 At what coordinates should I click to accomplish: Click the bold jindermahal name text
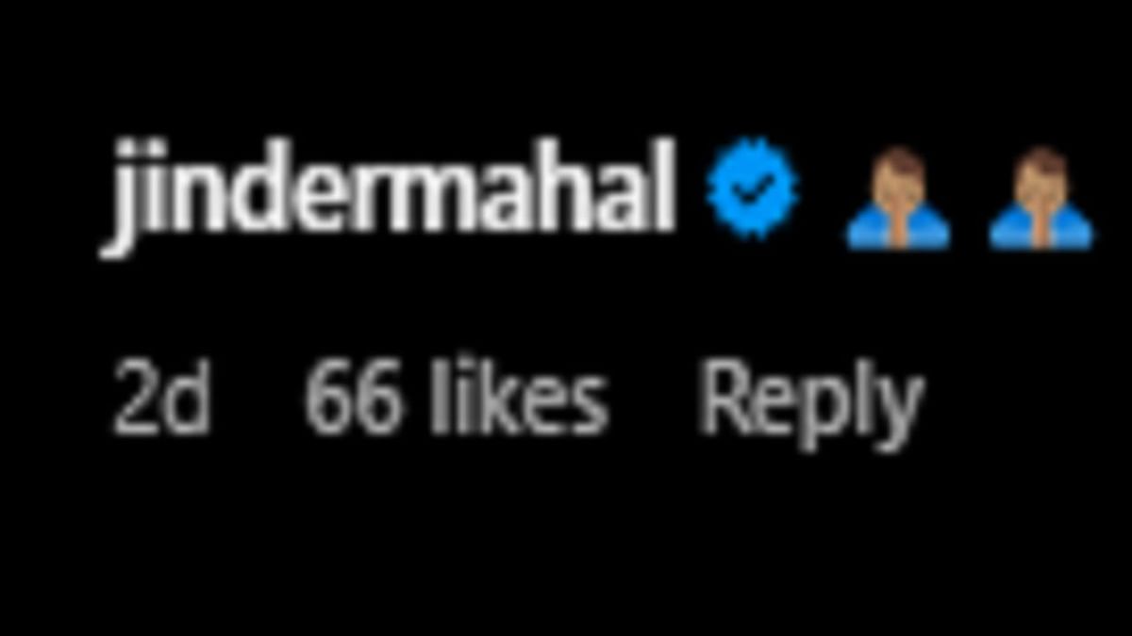click(388, 194)
